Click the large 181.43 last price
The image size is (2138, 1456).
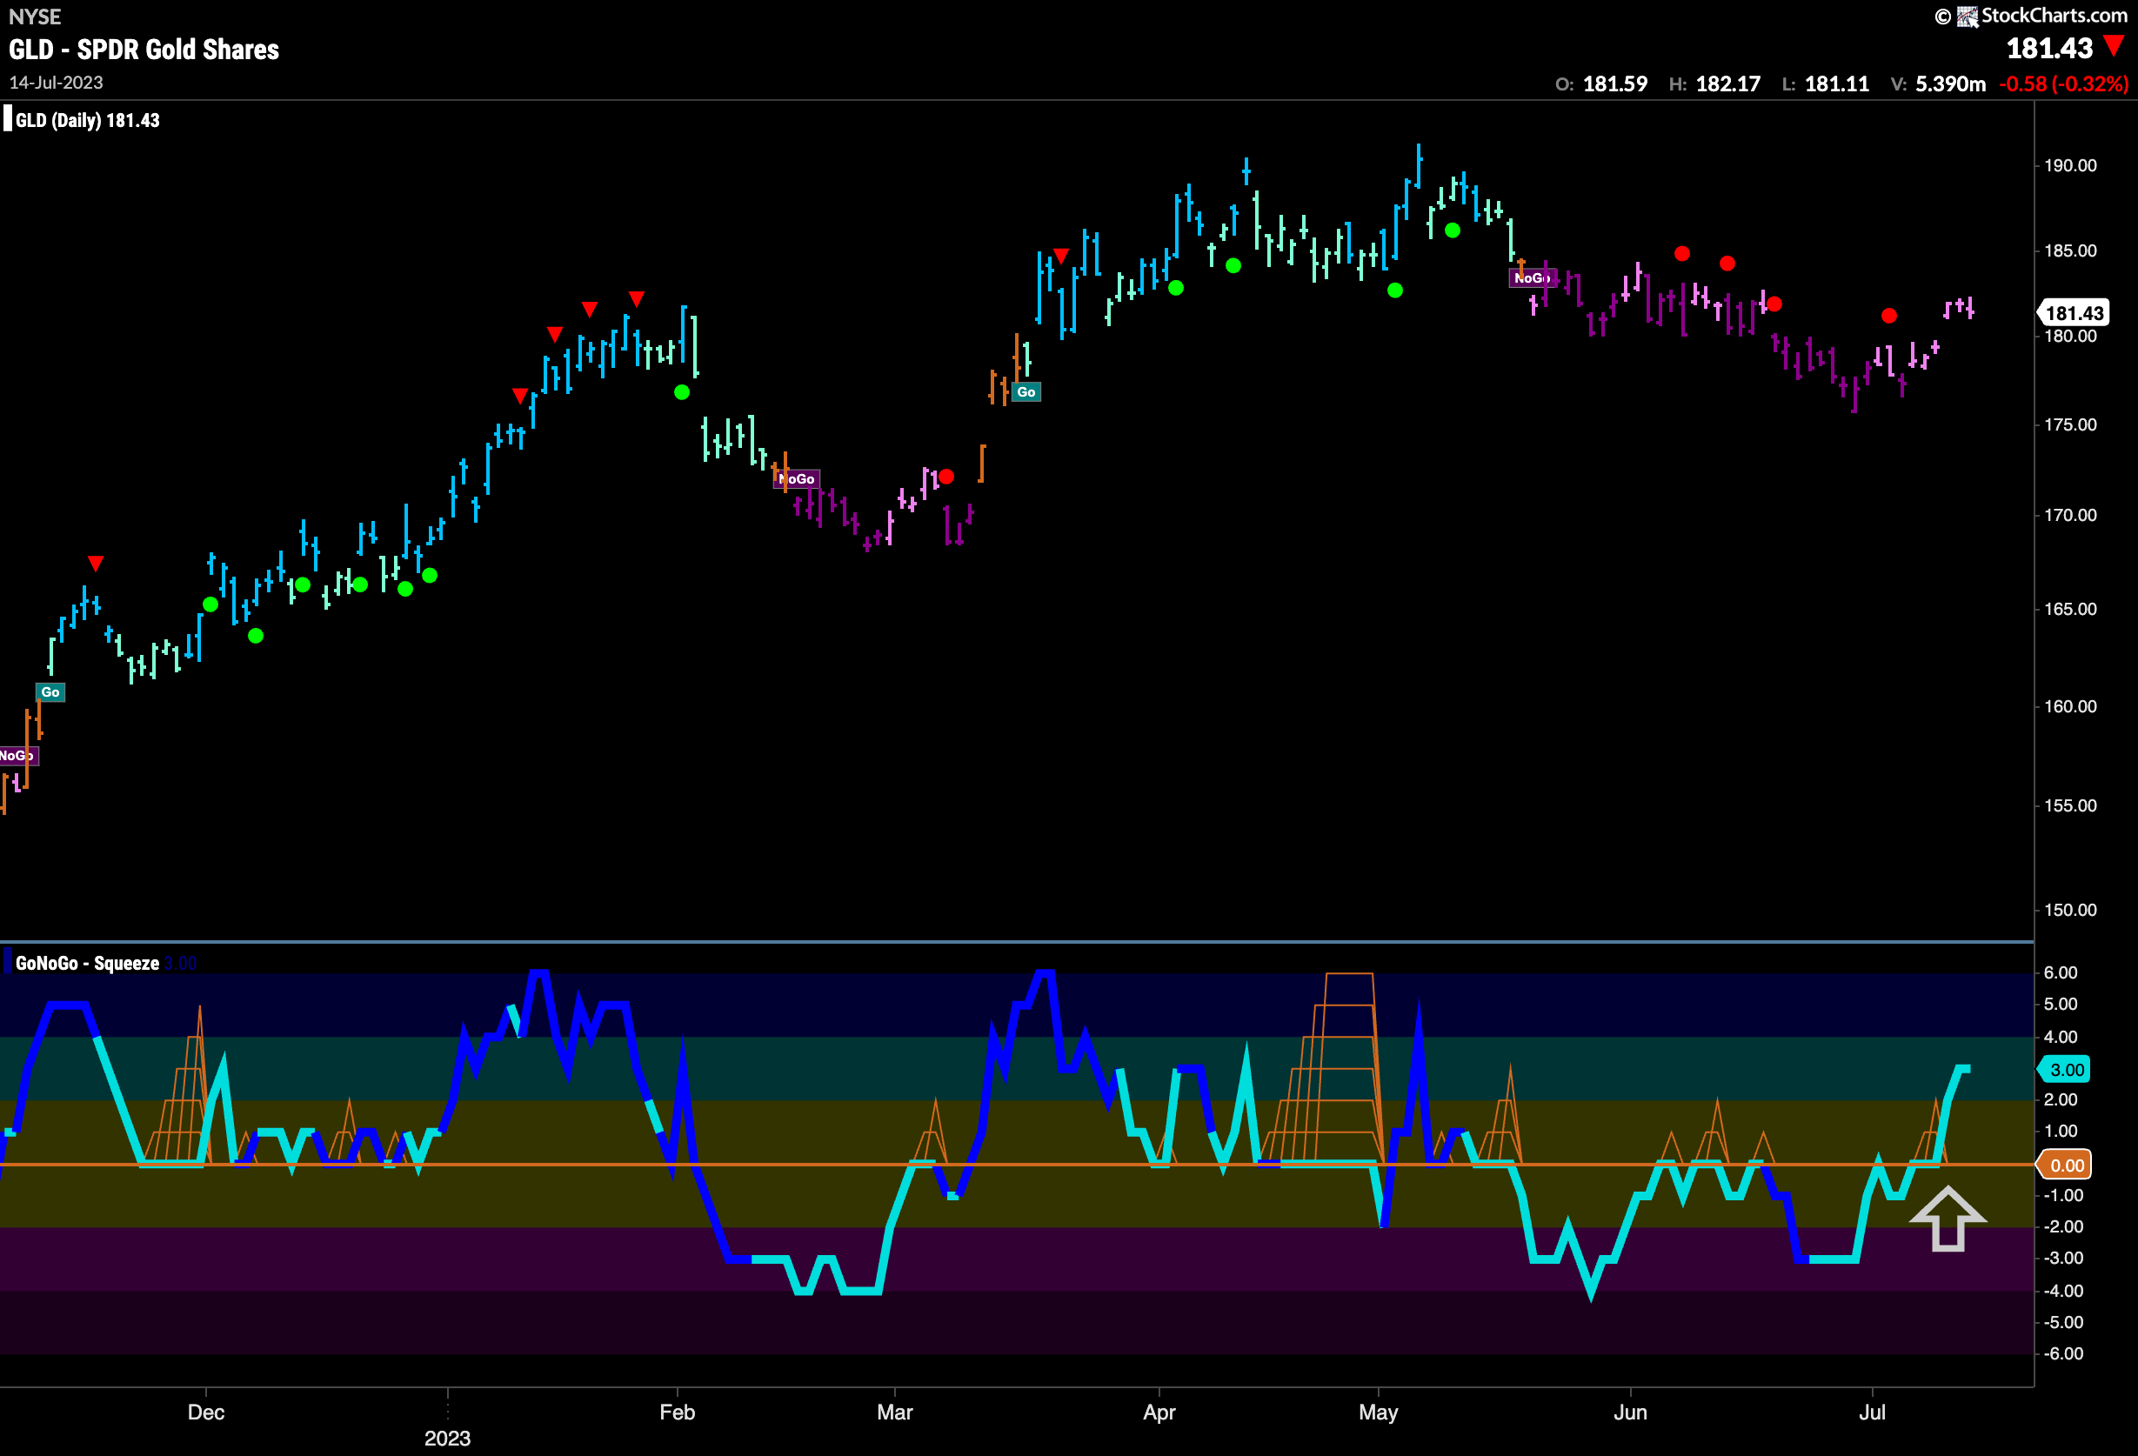pos(2049,48)
